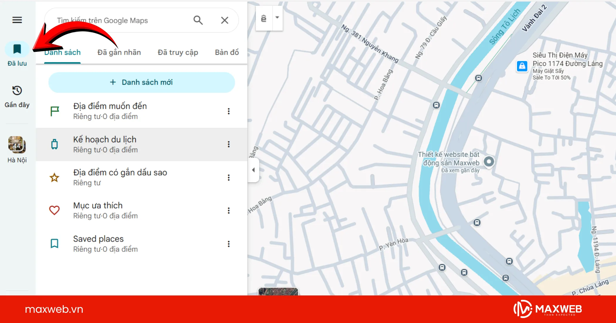Open the hamburger main menu
Screen dimensions: 616x323
point(17,20)
